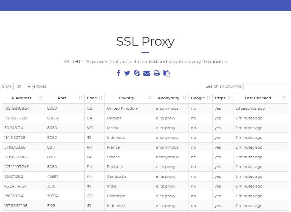Sort the table by the Port header
The height and width of the screenshot is (212, 291).
point(62,98)
